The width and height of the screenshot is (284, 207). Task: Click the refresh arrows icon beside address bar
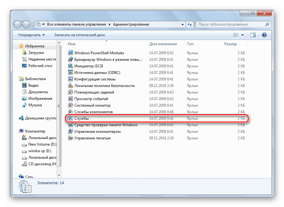coord(190,24)
